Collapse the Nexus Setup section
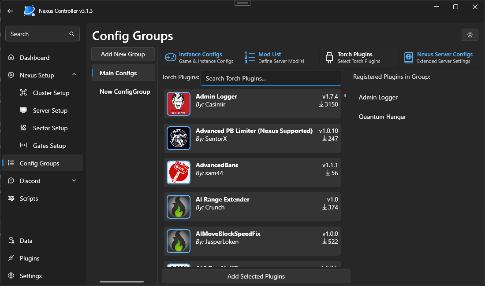485x286 pixels. click(74, 75)
